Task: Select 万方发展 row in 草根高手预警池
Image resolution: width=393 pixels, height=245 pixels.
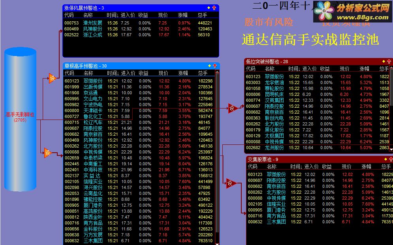Action: click(139, 235)
